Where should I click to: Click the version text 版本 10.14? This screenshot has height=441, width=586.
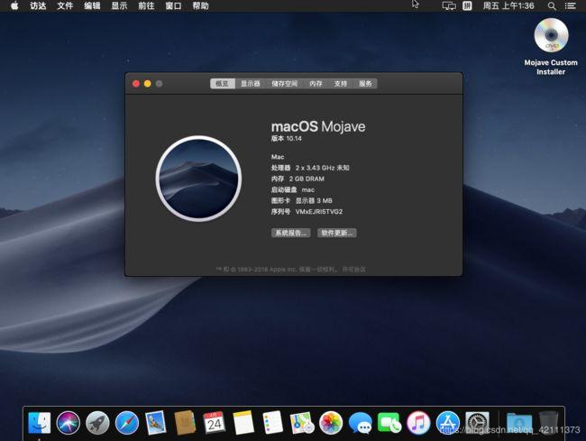coord(287,139)
